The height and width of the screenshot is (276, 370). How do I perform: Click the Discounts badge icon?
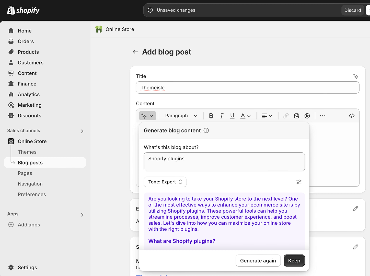pos(11,116)
